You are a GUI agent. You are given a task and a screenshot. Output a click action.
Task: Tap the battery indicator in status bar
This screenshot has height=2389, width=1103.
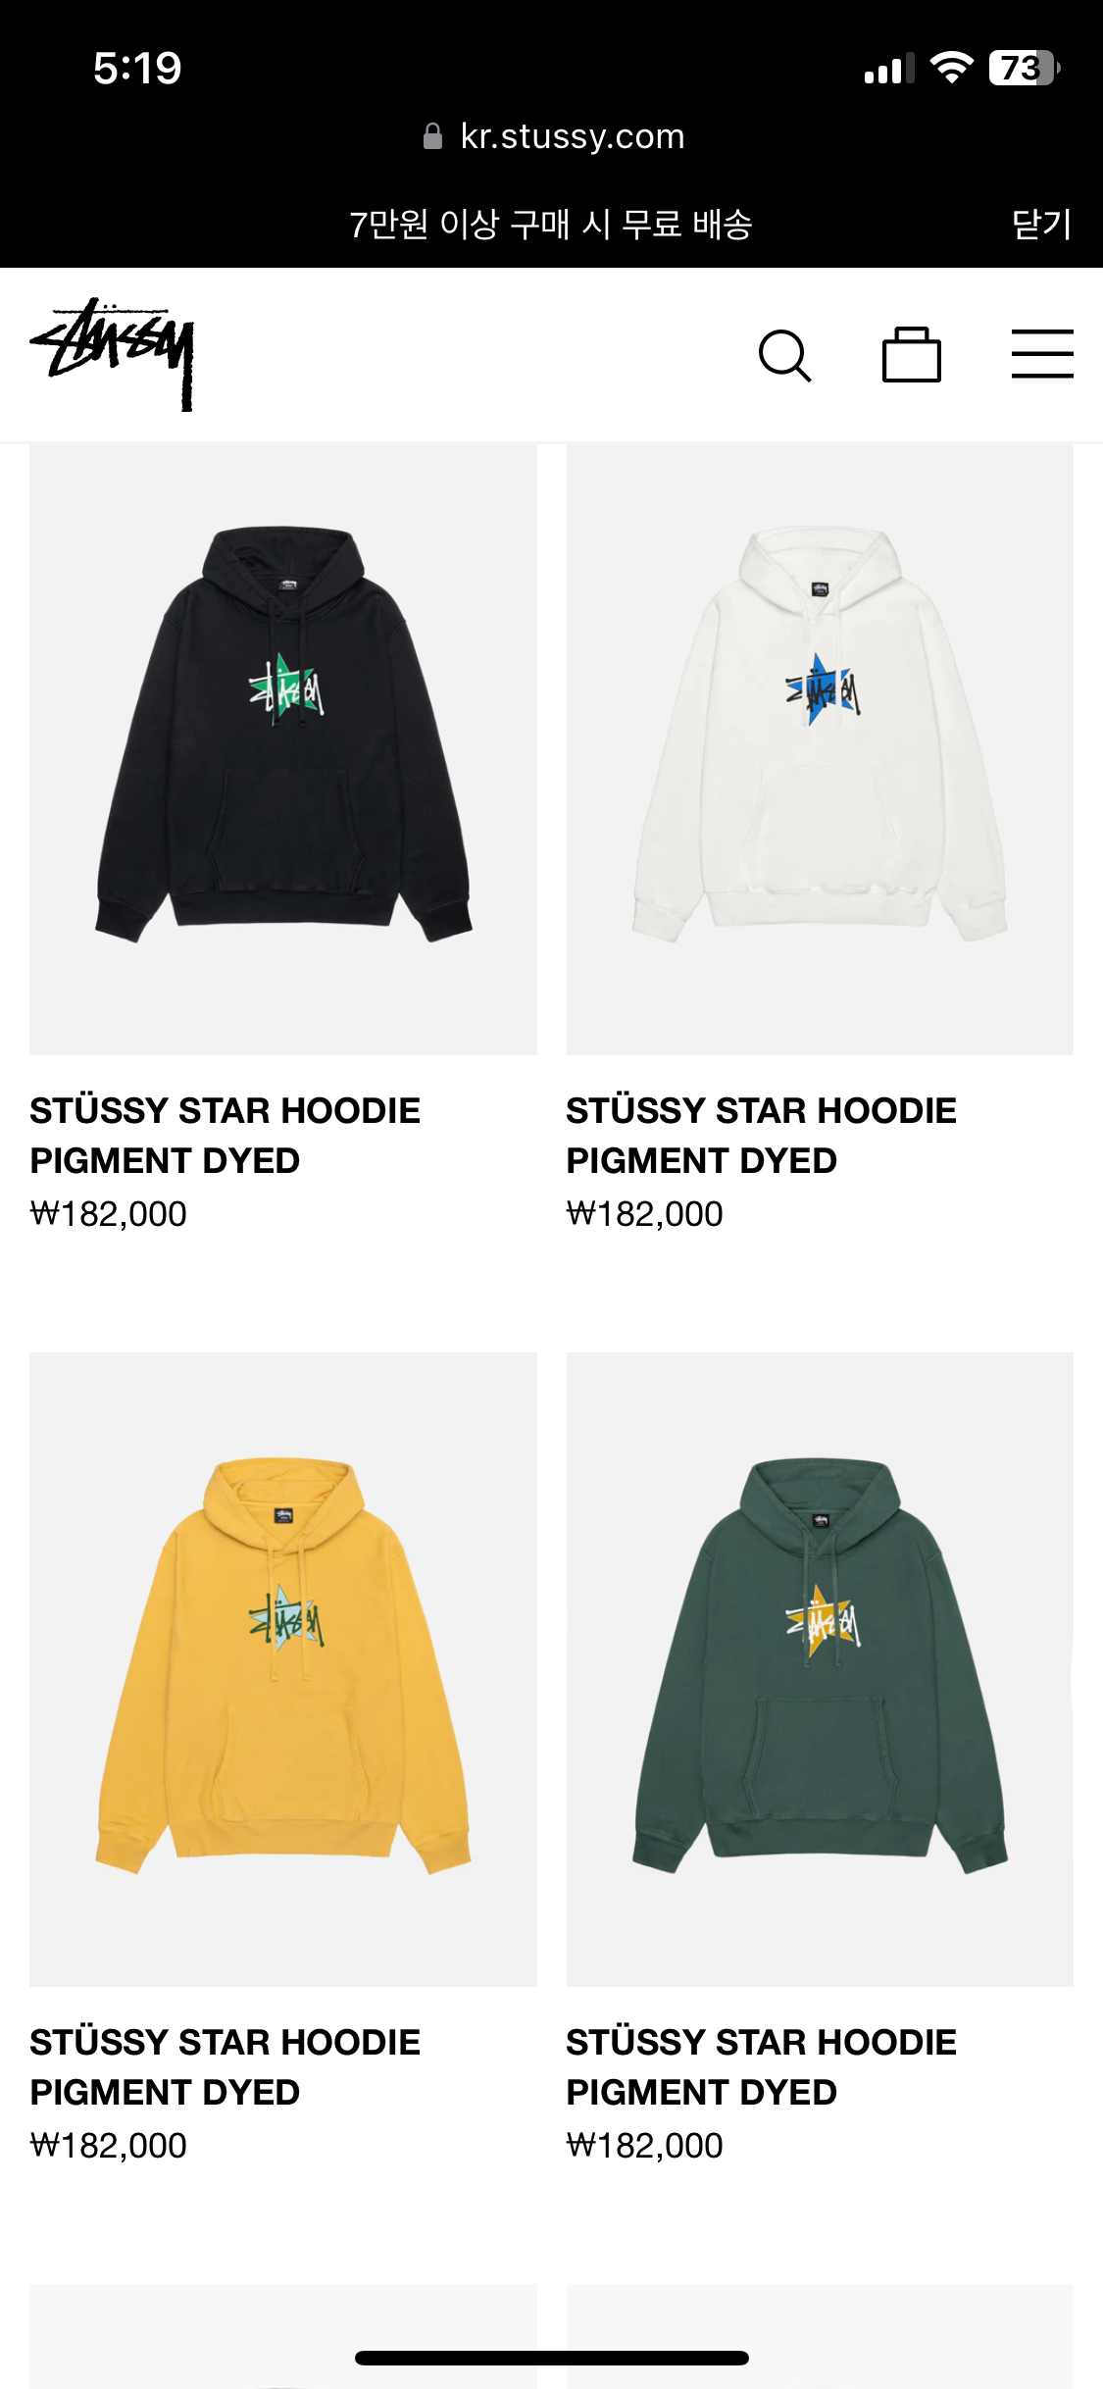(x=1025, y=68)
